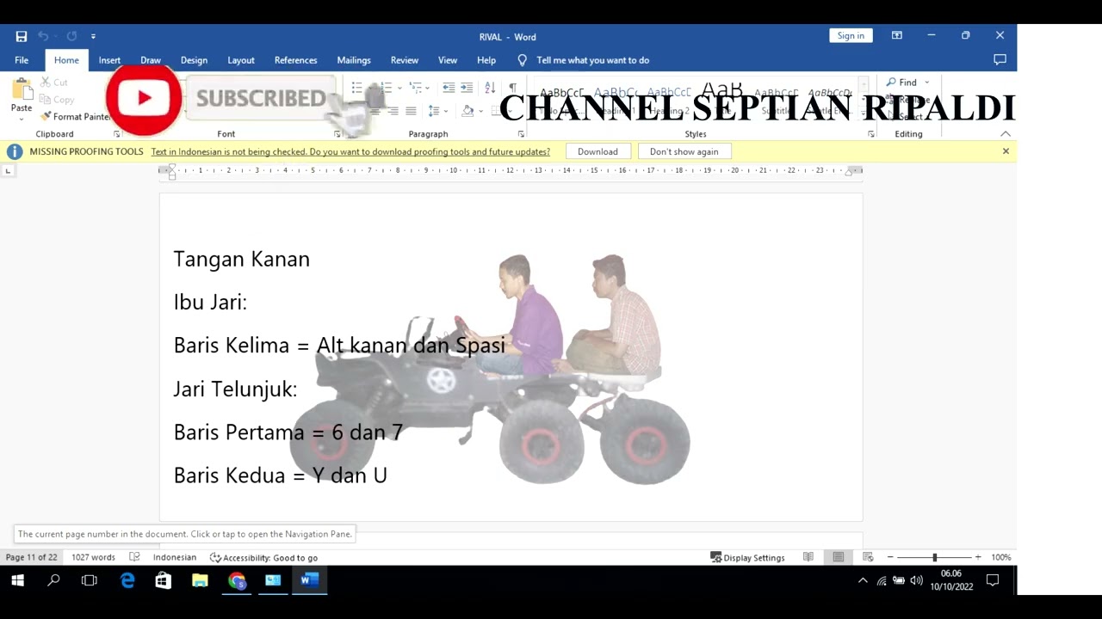Click the Page 11 of 22 indicator

click(x=31, y=557)
